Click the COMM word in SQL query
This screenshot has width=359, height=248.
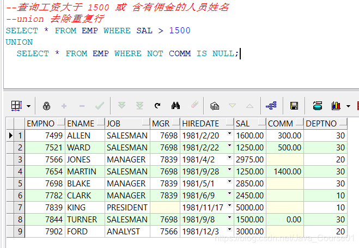pyautogui.click(x=180, y=53)
